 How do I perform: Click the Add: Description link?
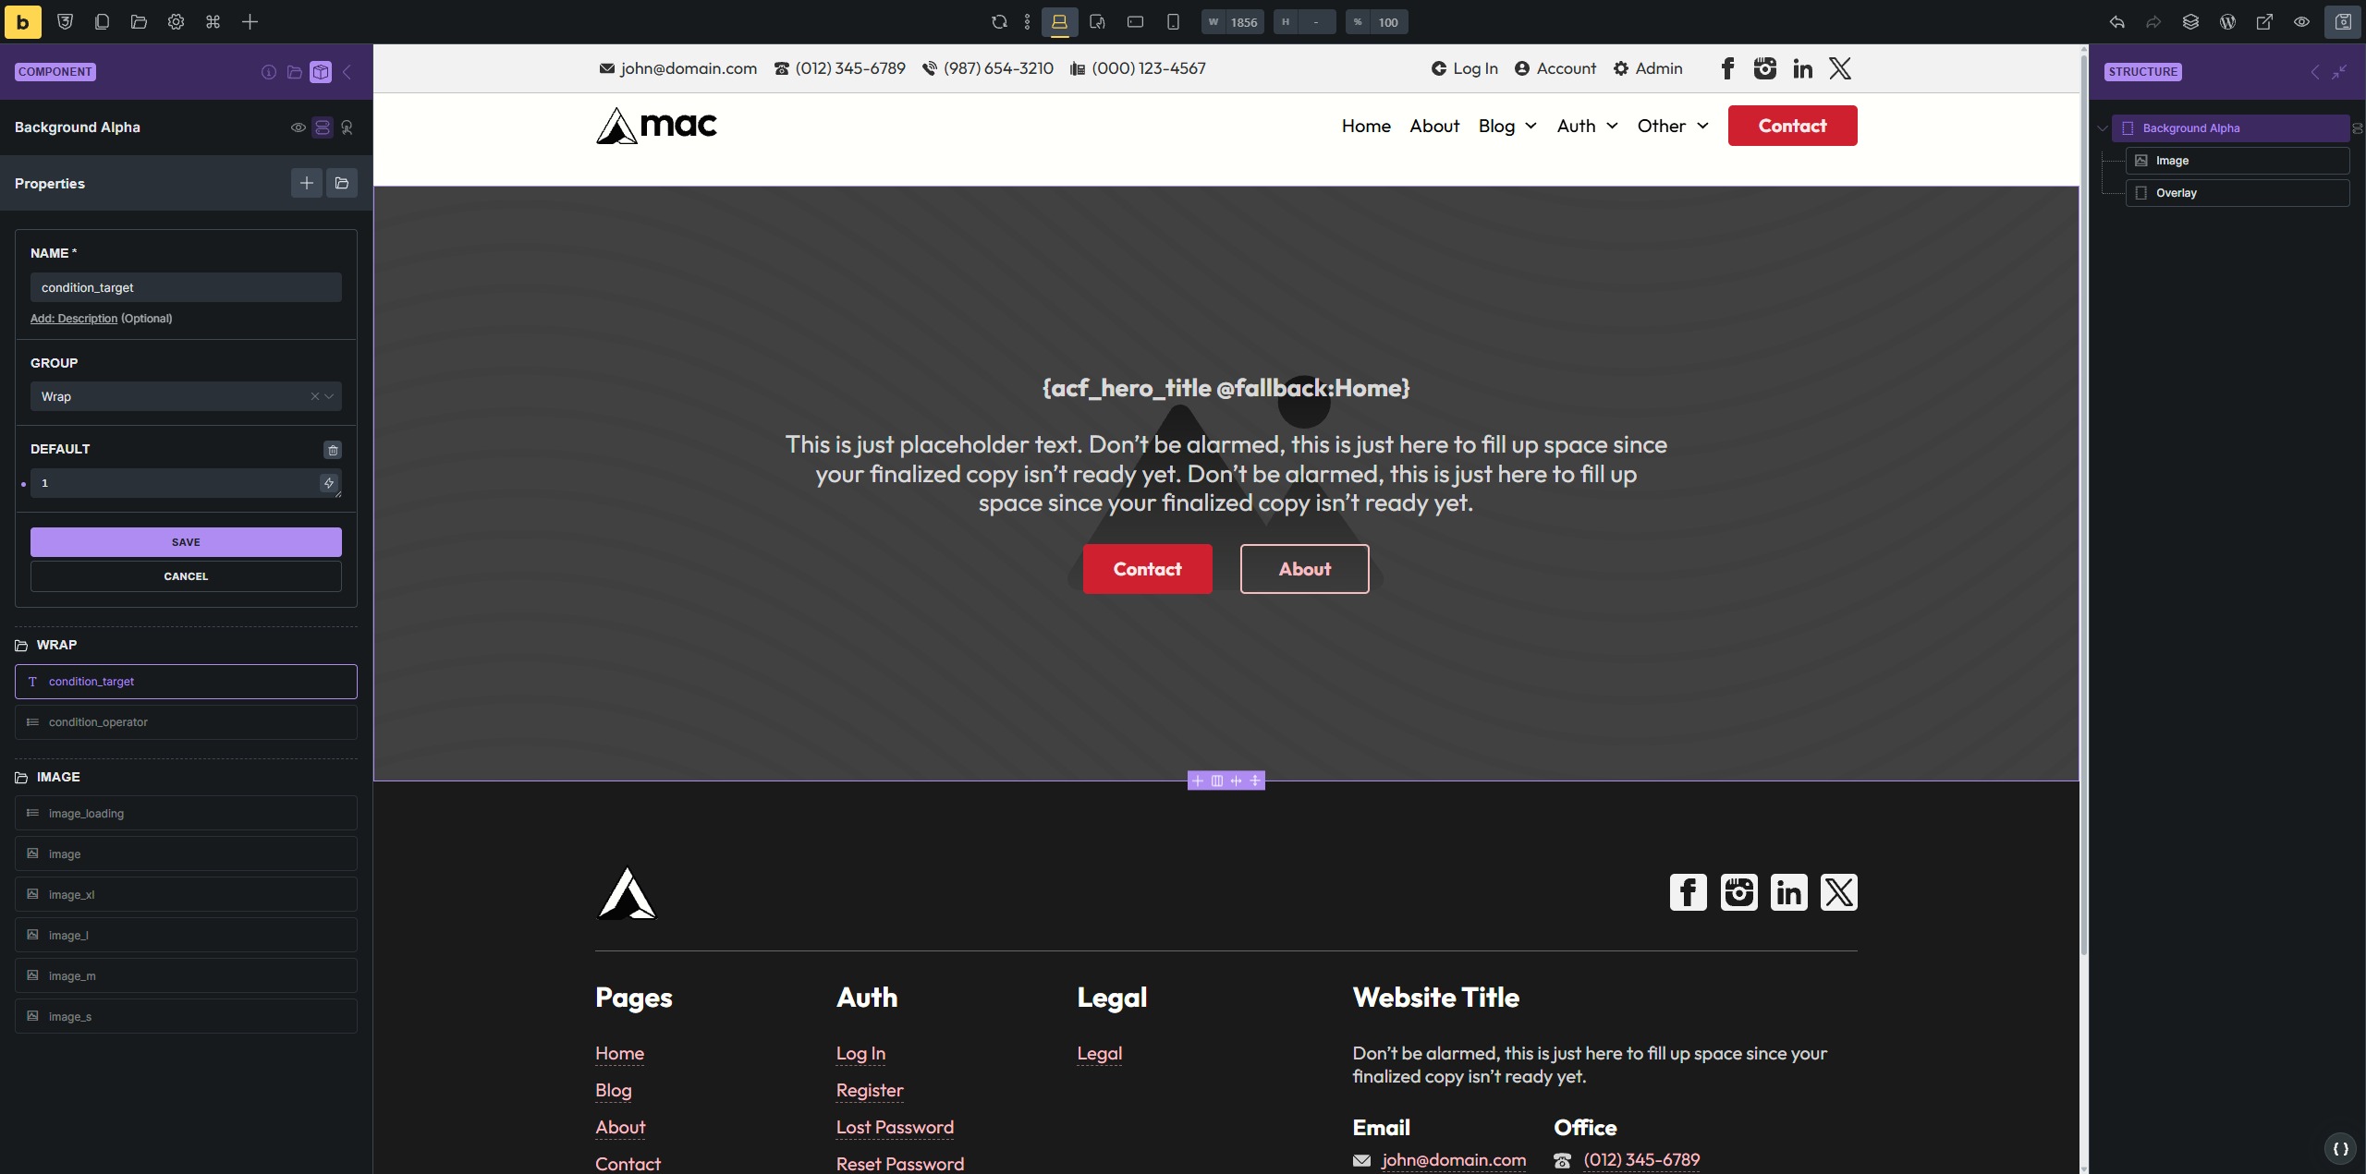[74, 319]
